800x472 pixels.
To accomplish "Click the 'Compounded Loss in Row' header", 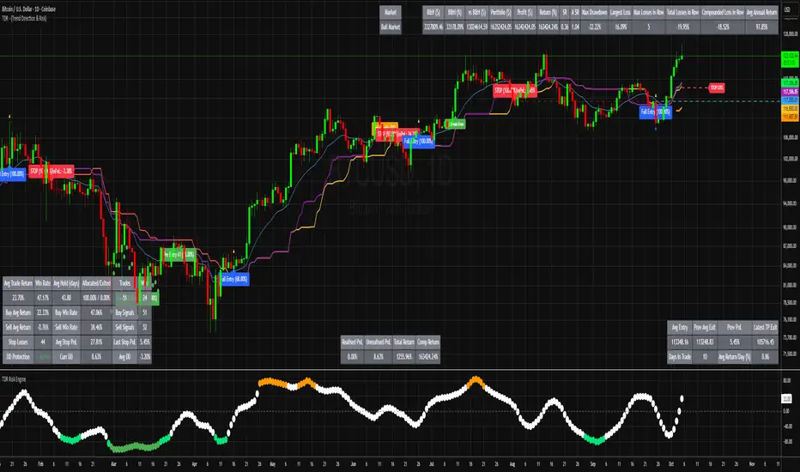I will point(723,12).
